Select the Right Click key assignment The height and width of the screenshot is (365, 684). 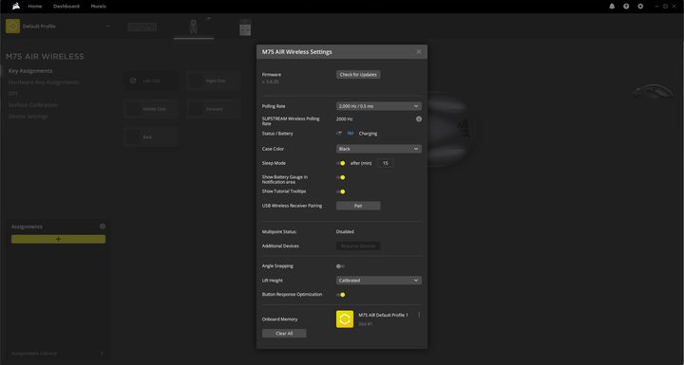tap(214, 81)
